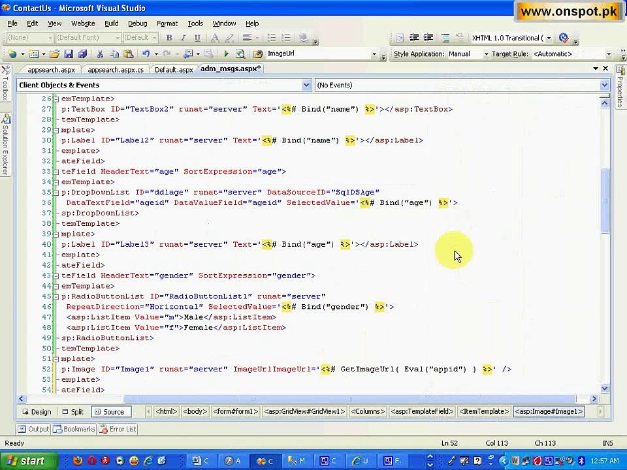
Task: Open the Format menu
Action: tap(167, 23)
